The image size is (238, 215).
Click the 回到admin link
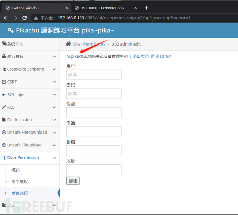tap(161, 56)
